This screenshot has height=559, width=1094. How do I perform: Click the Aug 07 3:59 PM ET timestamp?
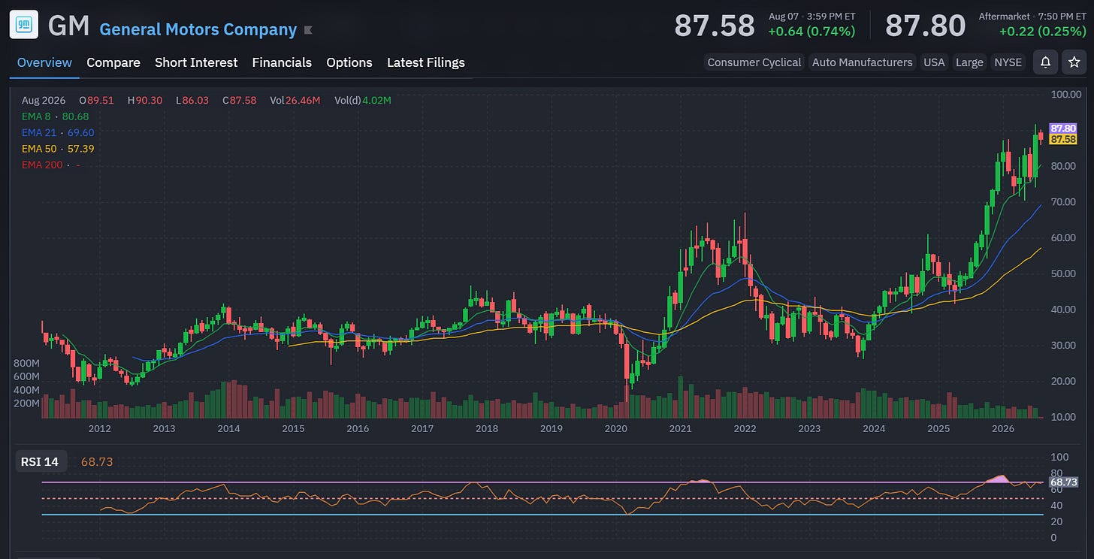811,16
